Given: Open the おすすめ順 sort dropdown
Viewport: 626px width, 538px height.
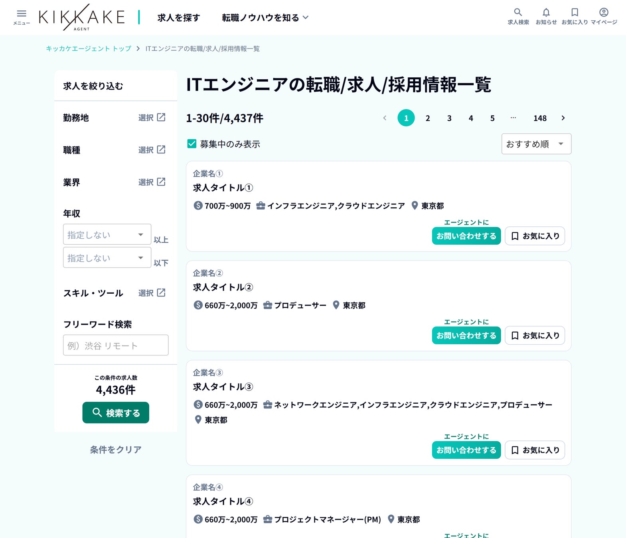Looking at the screenshot, I should (536, 144).
